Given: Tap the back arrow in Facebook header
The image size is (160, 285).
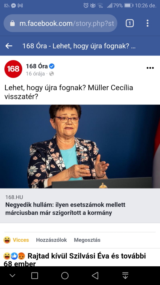Looking at the screenshot, I should pos(9,46).
